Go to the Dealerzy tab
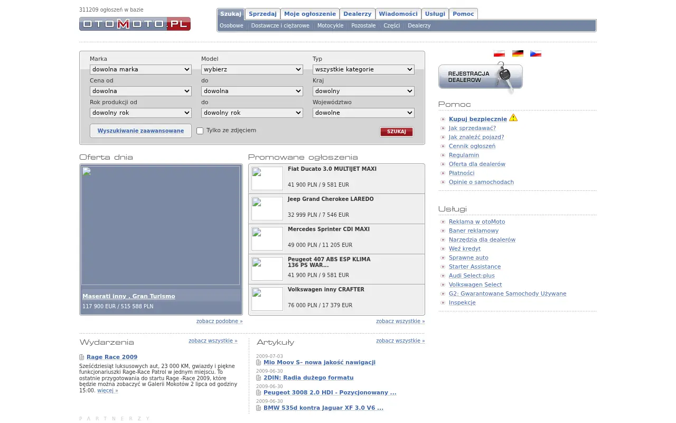This screenshot has height=423, width=676. tap(358, 14)
